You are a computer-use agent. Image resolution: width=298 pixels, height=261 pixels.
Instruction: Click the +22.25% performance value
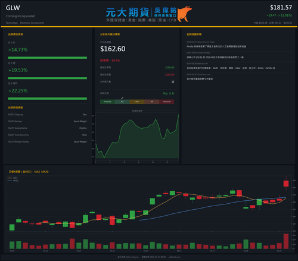(18, 91)
